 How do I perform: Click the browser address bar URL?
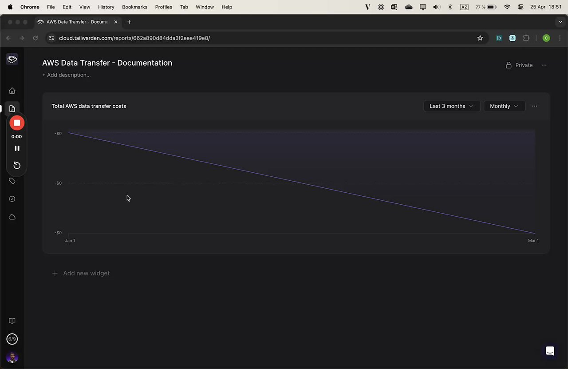pos(134,38)
